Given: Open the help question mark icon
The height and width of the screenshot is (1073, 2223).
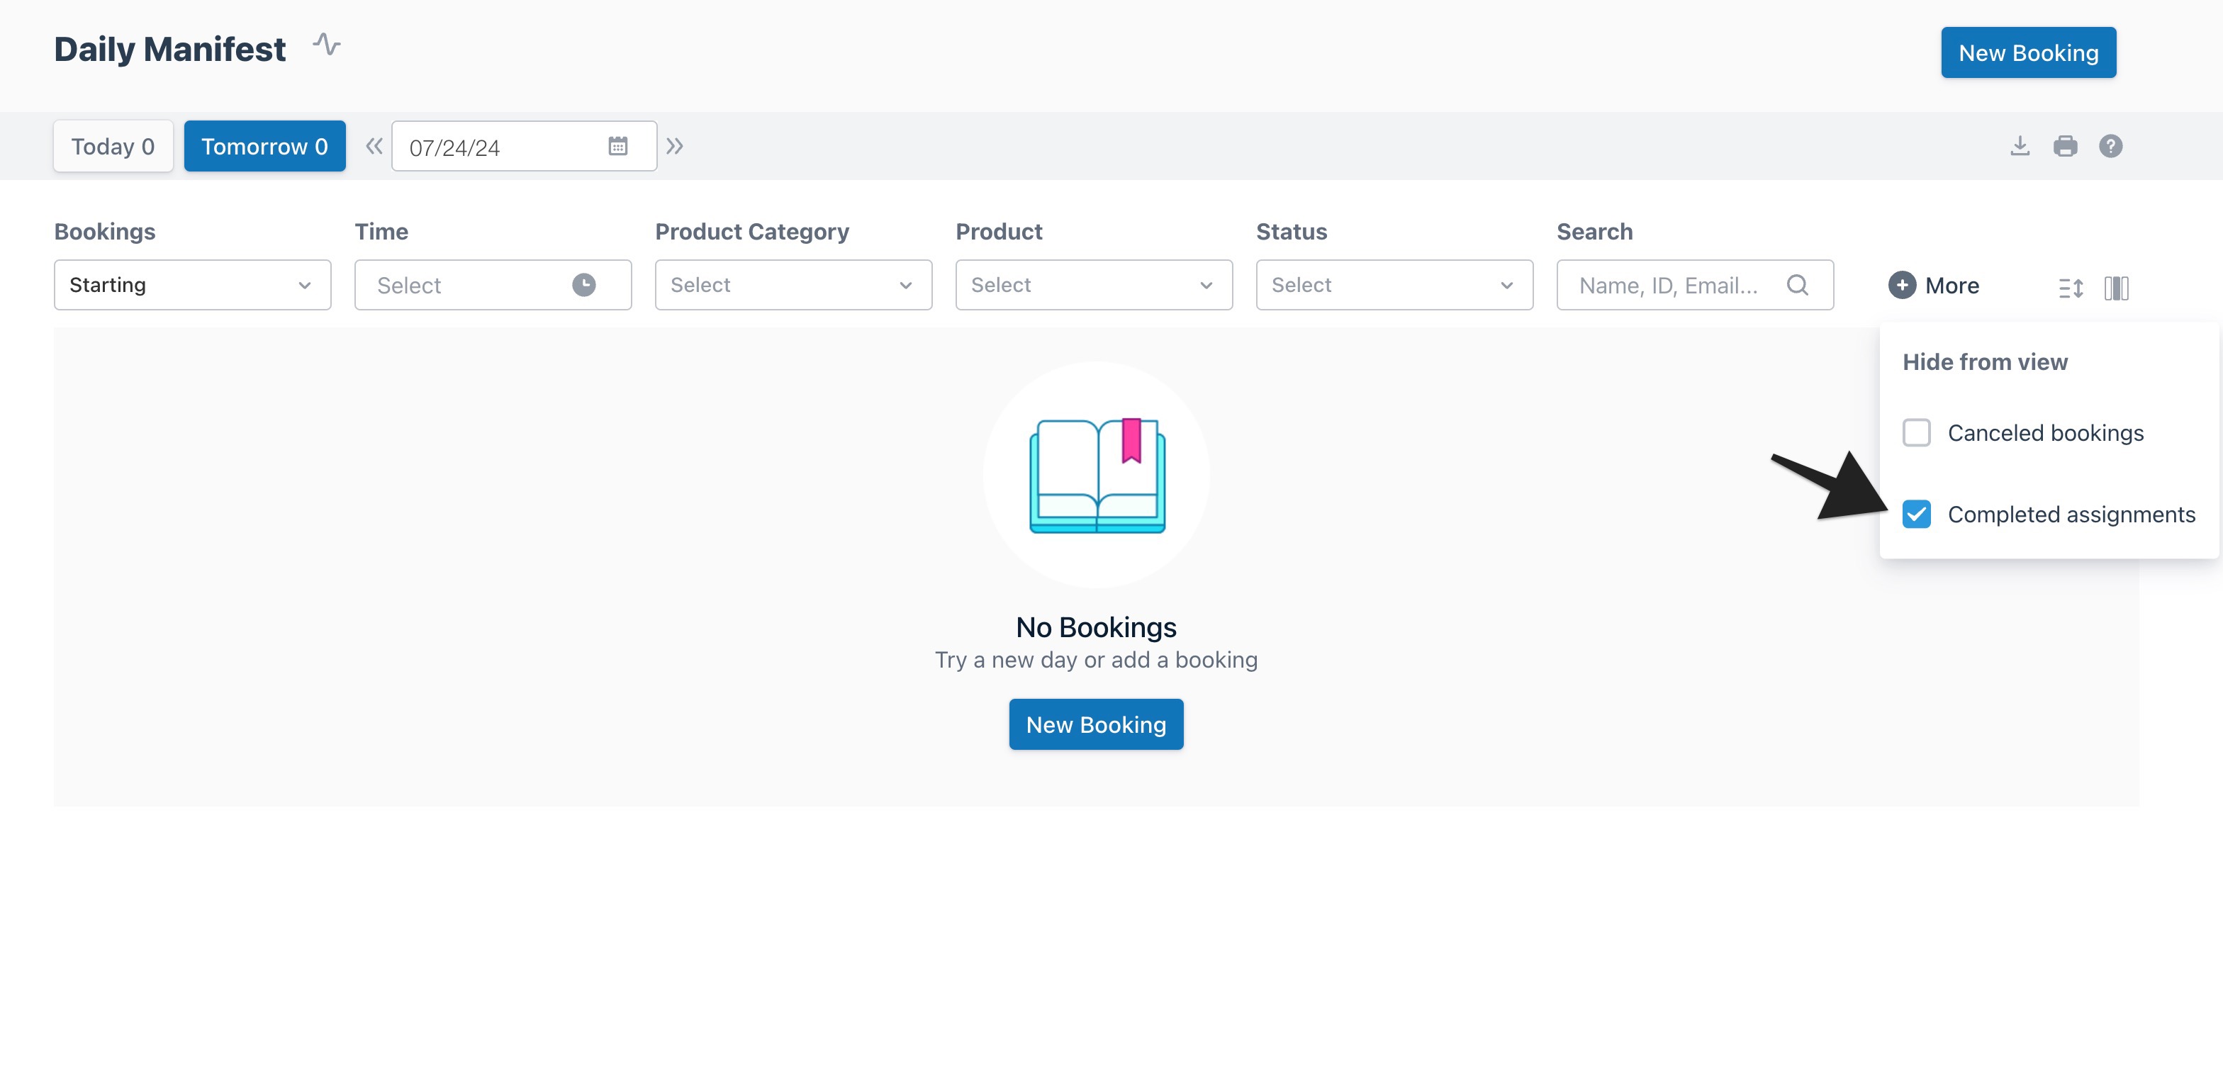Looking at the screenshot, I should (2111, 146).
